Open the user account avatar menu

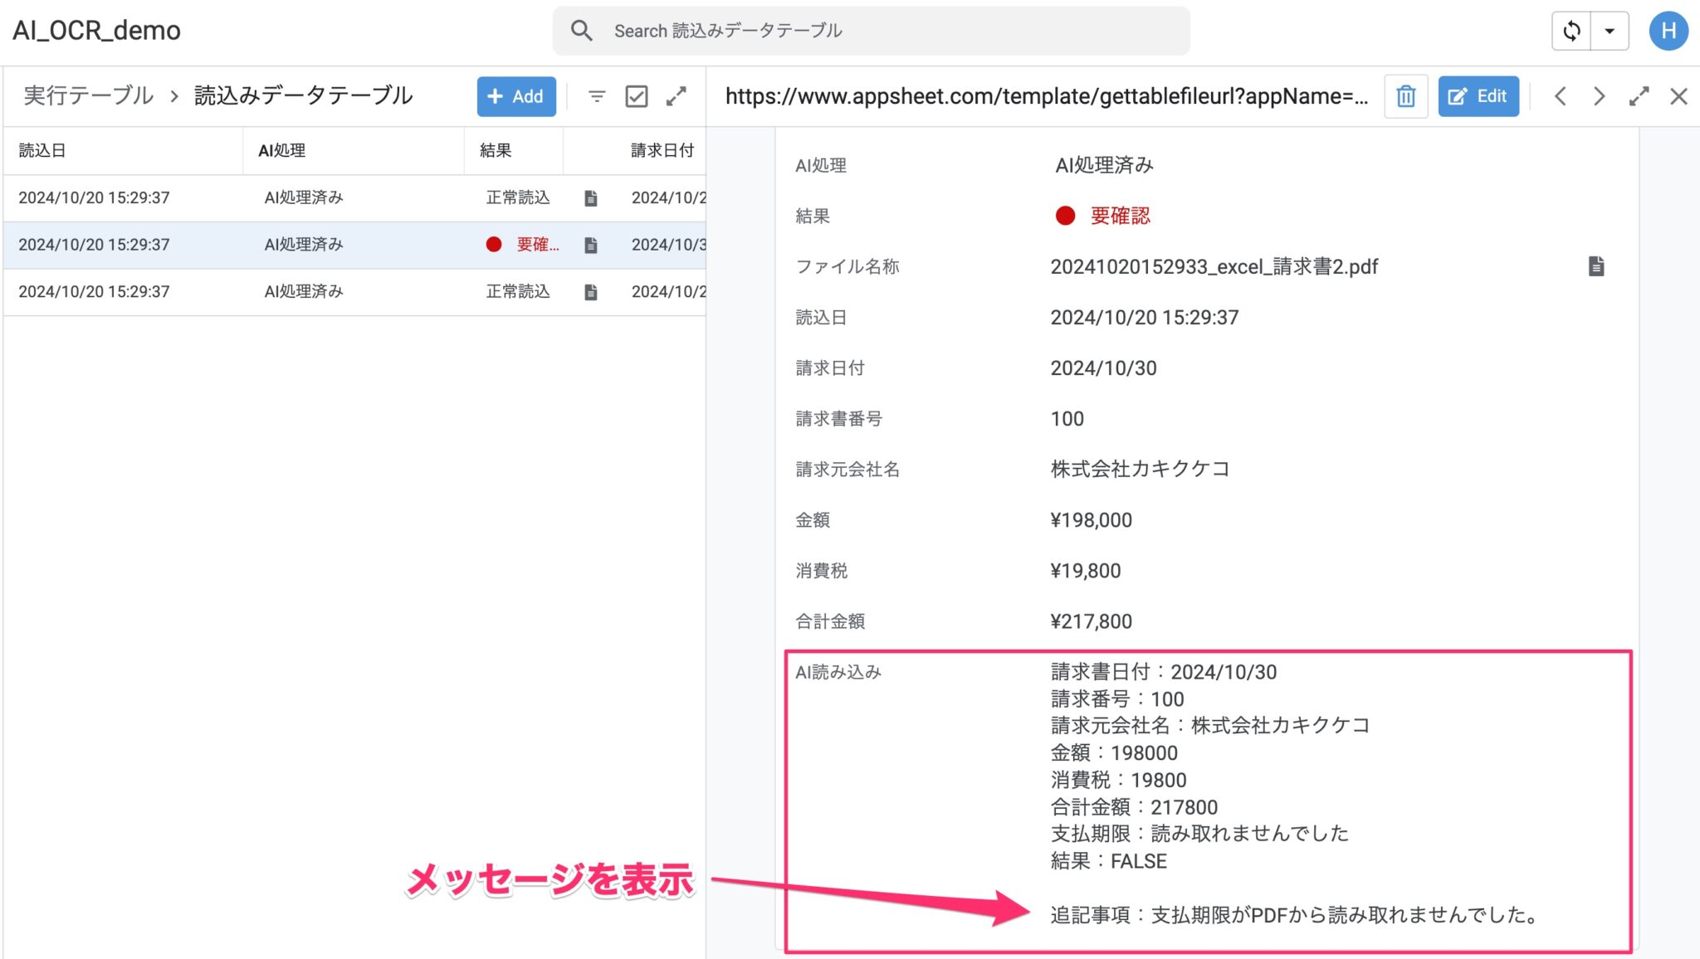[x=1669, y=30]
